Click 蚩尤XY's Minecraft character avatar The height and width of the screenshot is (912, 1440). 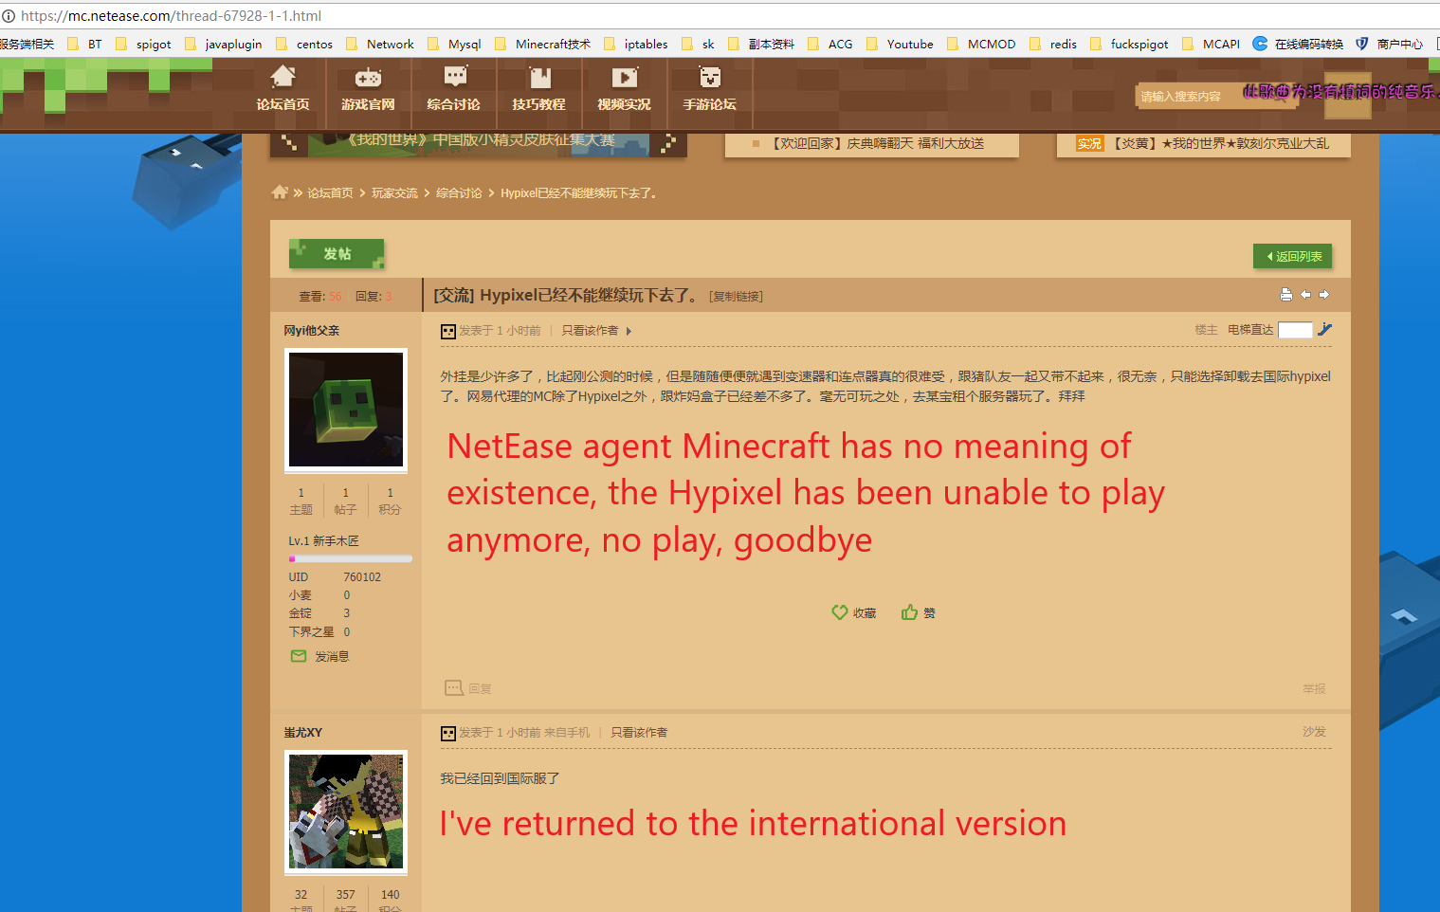coord(346,812)
